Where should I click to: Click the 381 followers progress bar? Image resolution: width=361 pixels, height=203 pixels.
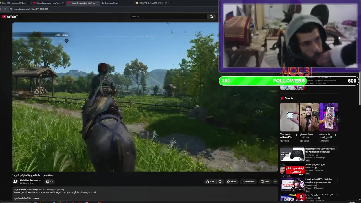pos(289,81)
